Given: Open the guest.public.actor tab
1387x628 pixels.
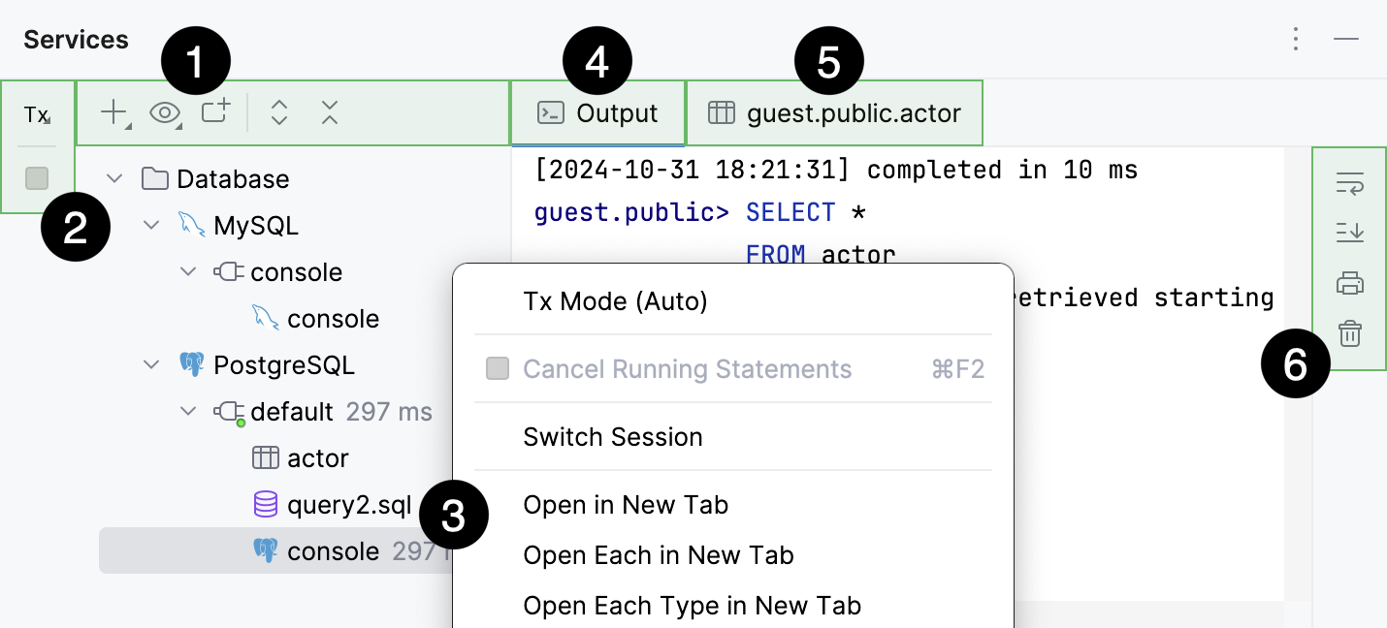Looking at the screenshot, I should tap(834, 113).
